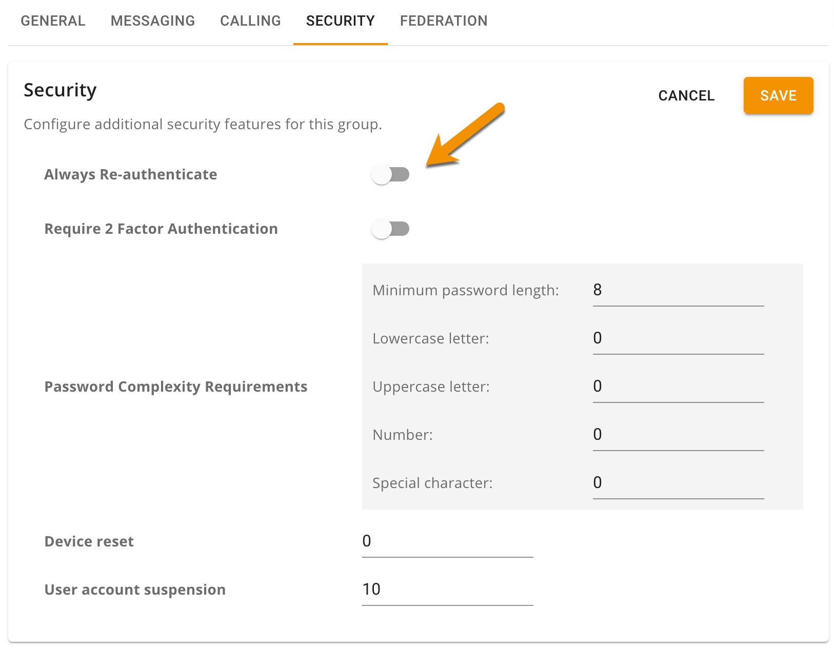Click the User account suspension field

click(447, 590)
